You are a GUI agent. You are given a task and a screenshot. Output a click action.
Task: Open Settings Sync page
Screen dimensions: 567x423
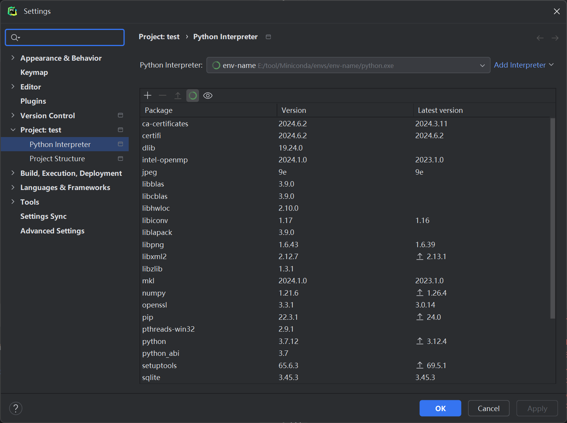coord(43,216)
